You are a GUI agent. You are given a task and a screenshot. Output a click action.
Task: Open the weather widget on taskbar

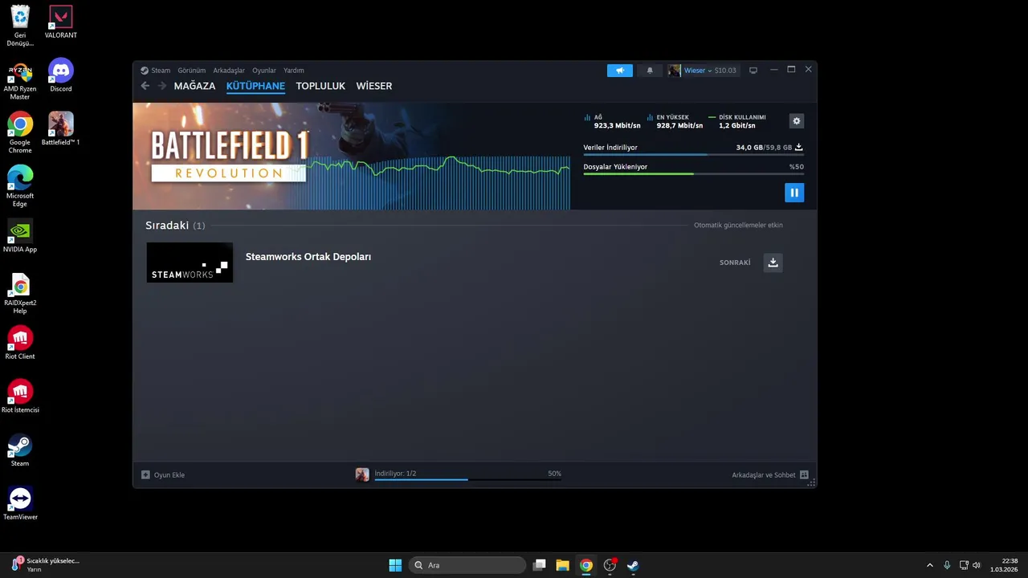pyautogui.click(x=44, y=565)
